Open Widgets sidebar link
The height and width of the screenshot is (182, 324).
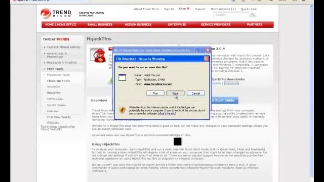tap(53, 122)
